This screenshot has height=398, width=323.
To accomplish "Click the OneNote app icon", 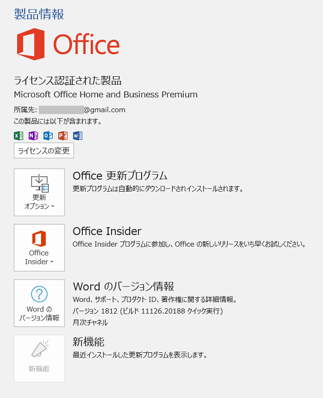I will (x=33, y=136).
